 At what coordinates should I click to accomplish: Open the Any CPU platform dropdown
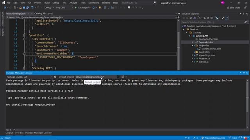point(64,7)
